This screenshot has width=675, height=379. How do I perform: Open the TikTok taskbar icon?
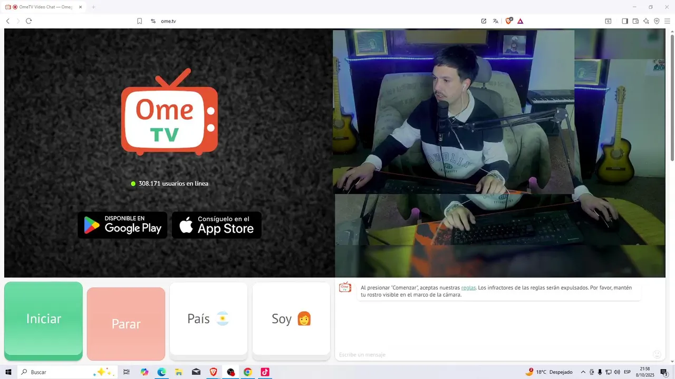[265, 372]
